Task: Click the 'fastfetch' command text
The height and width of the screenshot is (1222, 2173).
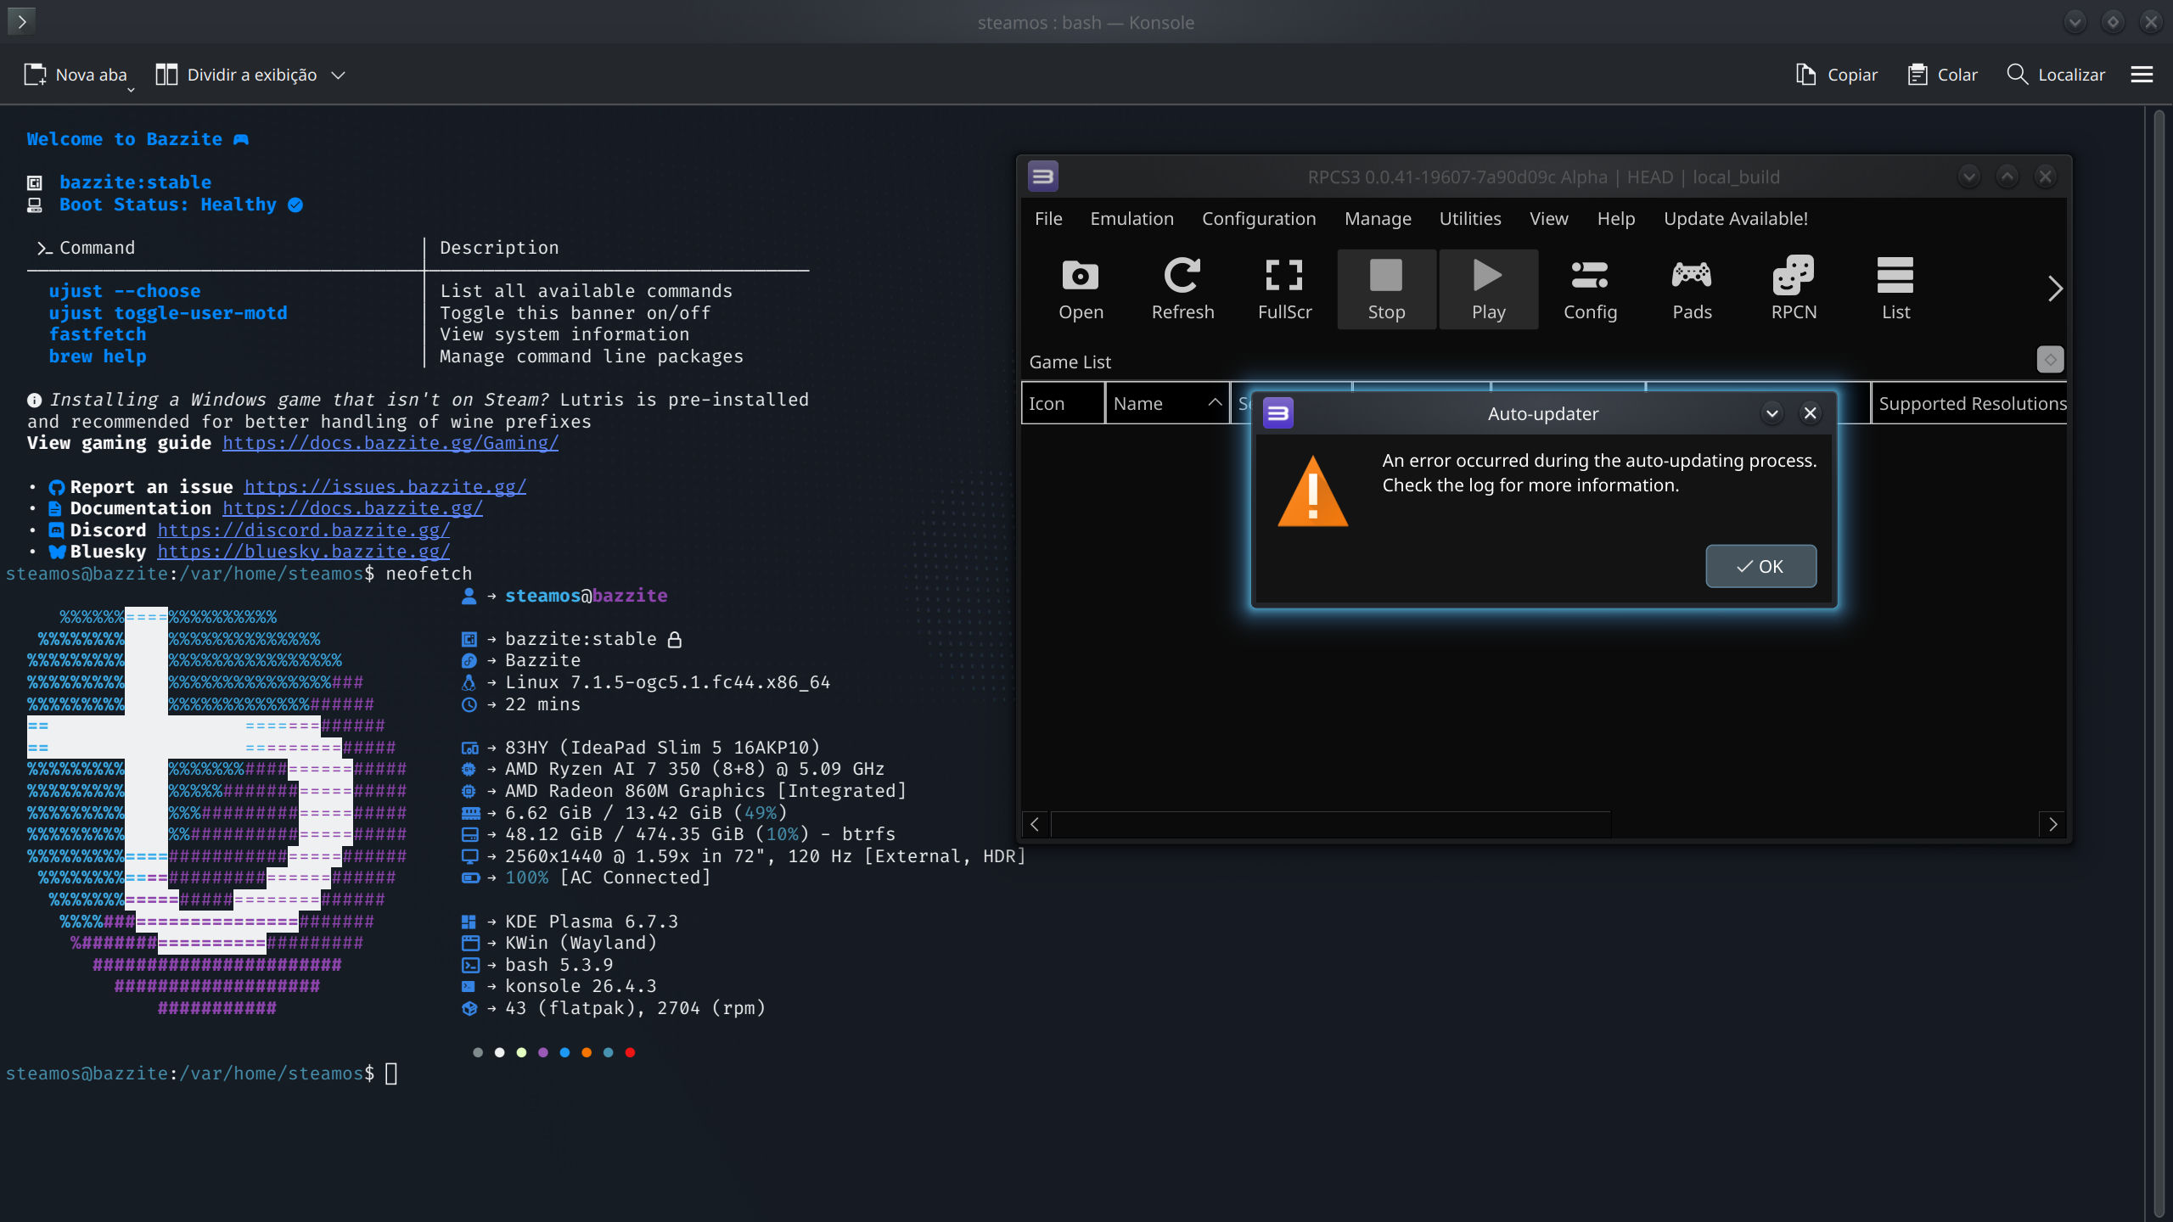Action: [x=98, y=334]
